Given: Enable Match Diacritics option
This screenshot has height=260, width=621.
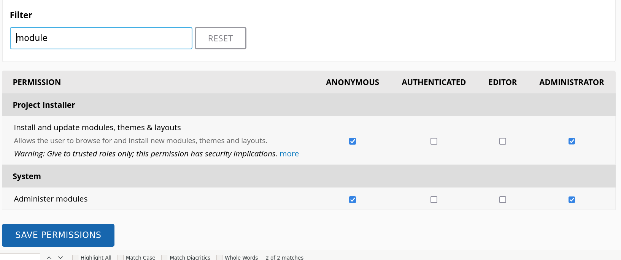Looking at the screenshot, I should pyautogui.click(x=165, y=257).
